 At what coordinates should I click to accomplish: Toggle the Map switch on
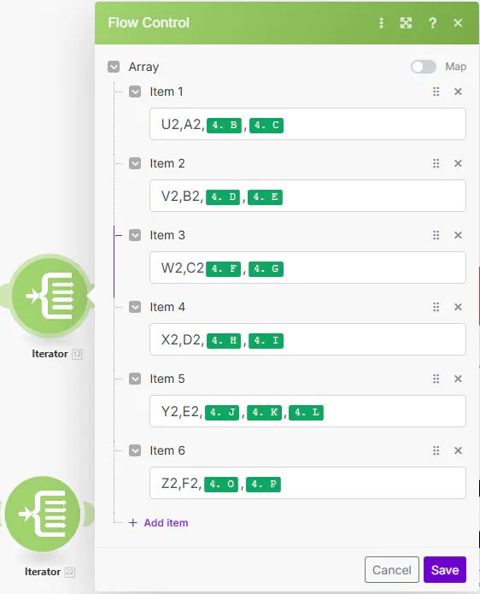tap(424, 67)
